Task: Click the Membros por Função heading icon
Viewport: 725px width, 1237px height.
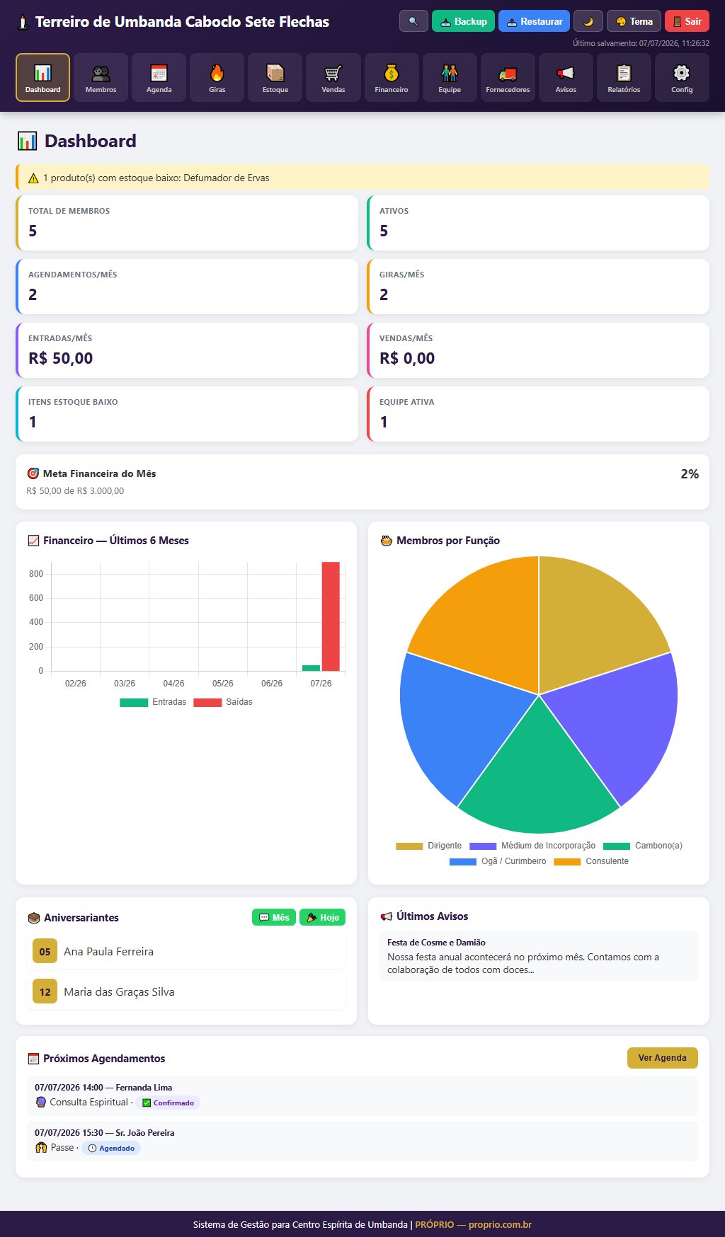Action: coord(386,541)
